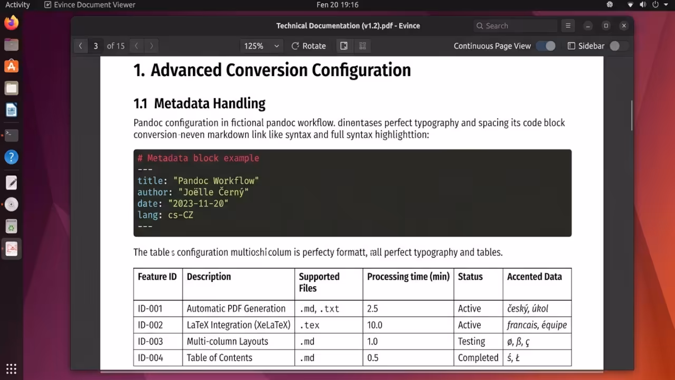Click the "lang: cs-CZ" code line
This screenshot has width=675, height=380.
166,215
